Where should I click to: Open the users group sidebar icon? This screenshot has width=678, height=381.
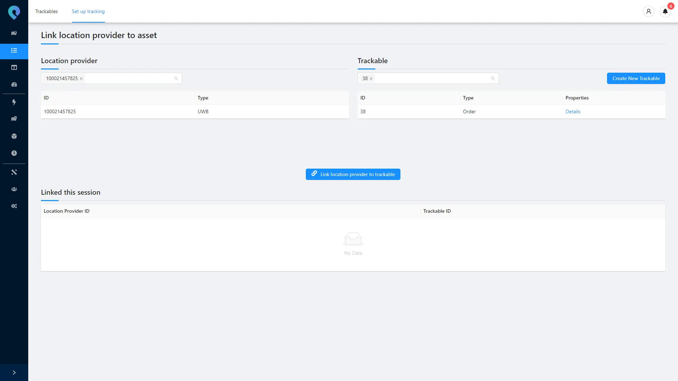14,189
